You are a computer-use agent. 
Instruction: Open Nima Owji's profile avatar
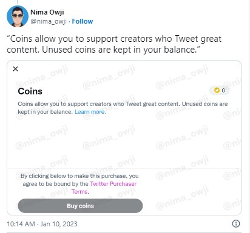(x=18, y=16)
